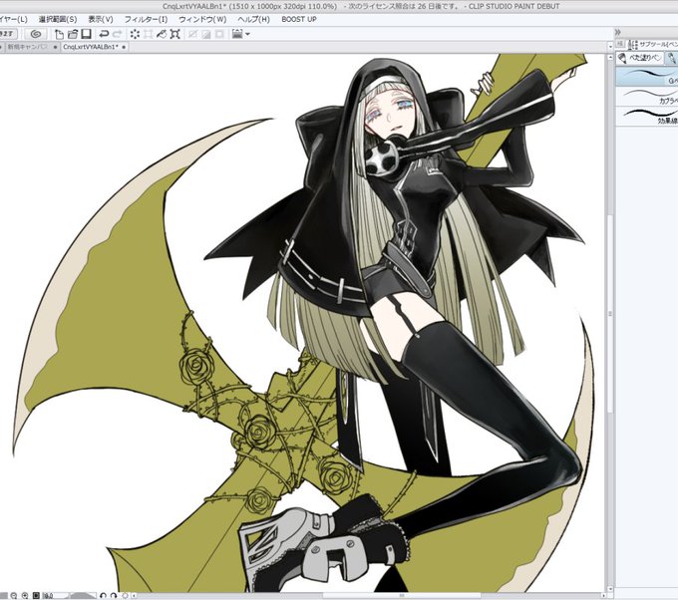Click the Fill toolbar icon

tap(162, 34)
